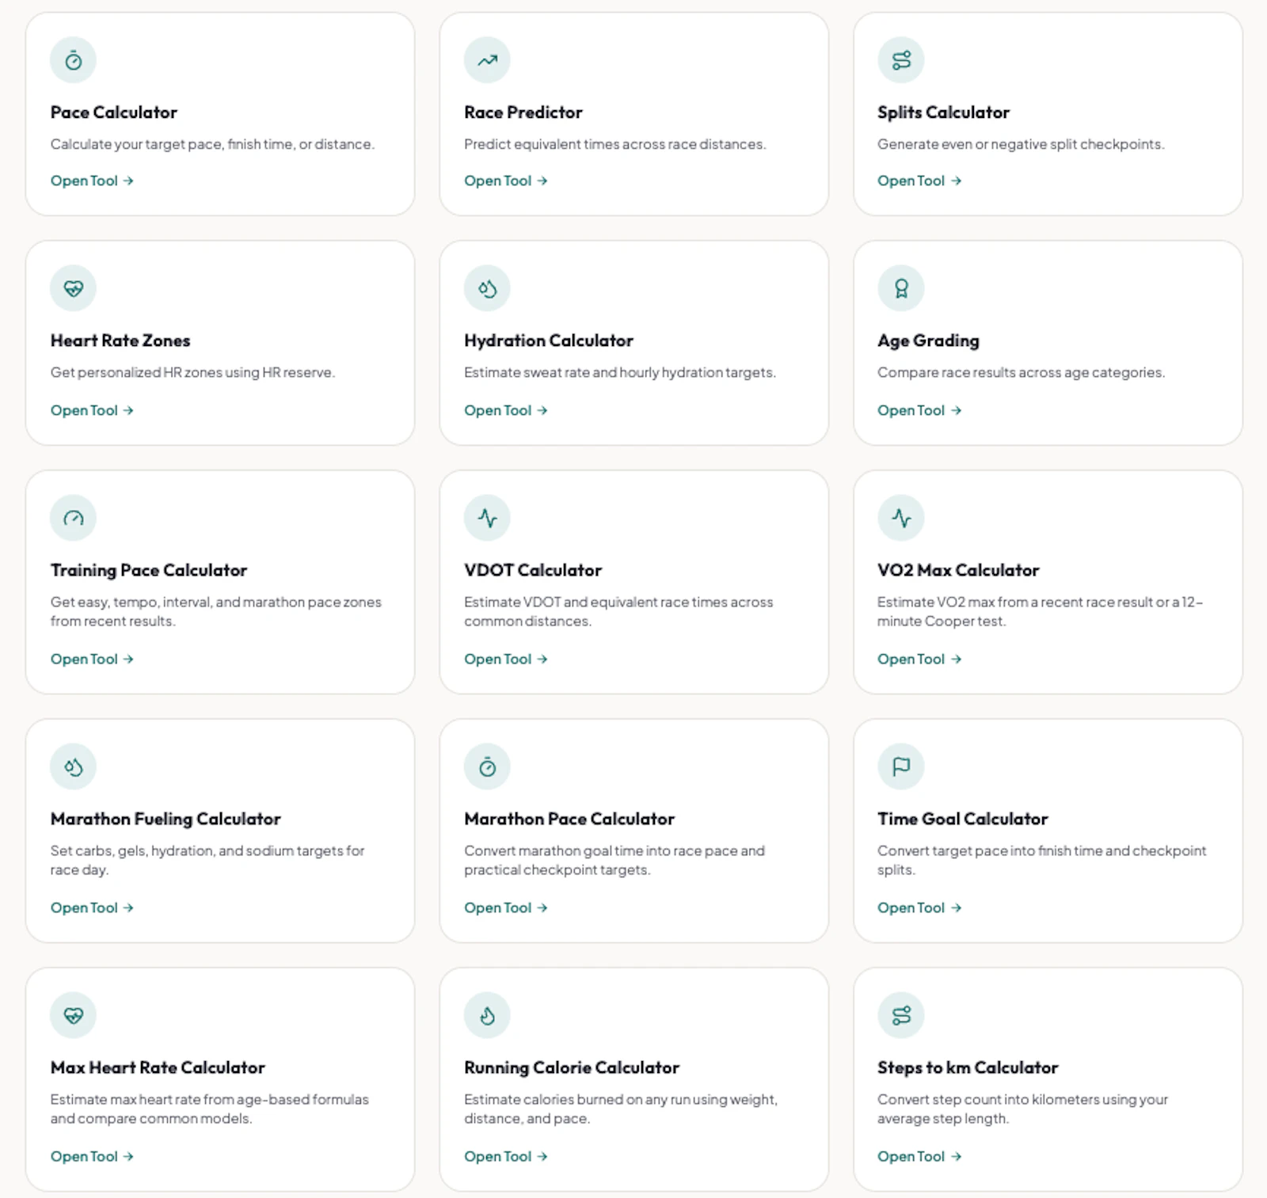Image resolution: width=1267 pixels, height=1198 pixels.
Task: Open Tool link under Hydration Calculator
Action: [506, 410]
